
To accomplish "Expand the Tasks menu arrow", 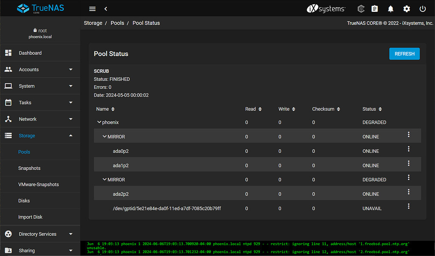I will click(x=71, y=102).
